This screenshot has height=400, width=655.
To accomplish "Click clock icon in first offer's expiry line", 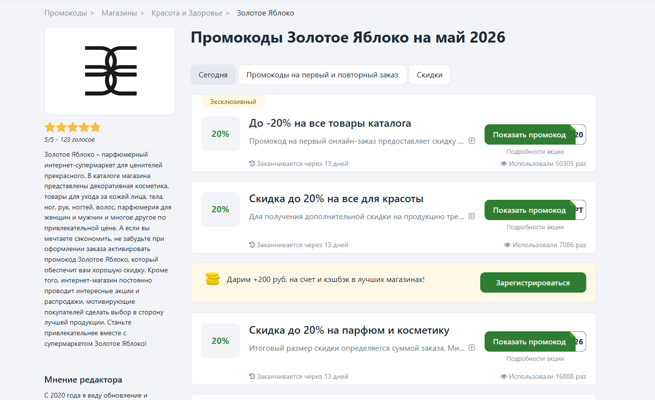I will 252,163.
